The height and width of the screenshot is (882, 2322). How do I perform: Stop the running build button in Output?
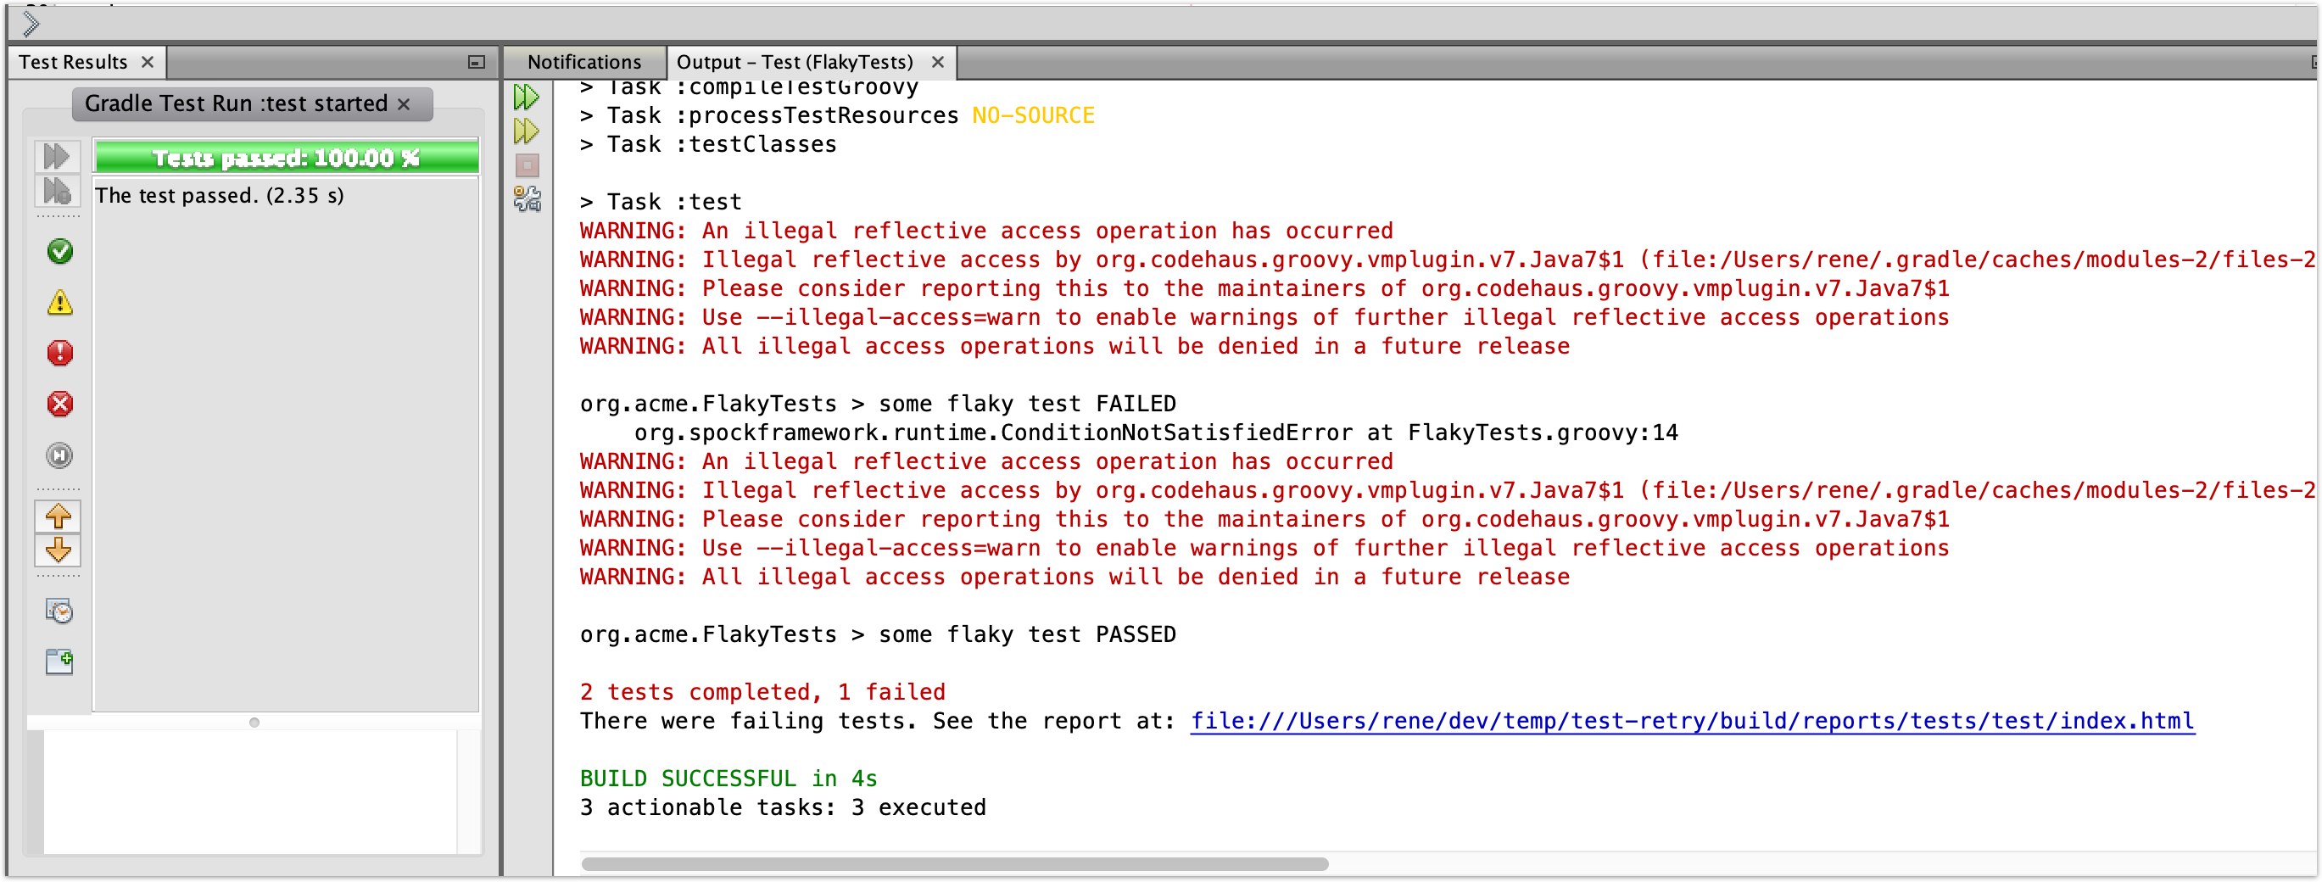(x=527, y=166)
